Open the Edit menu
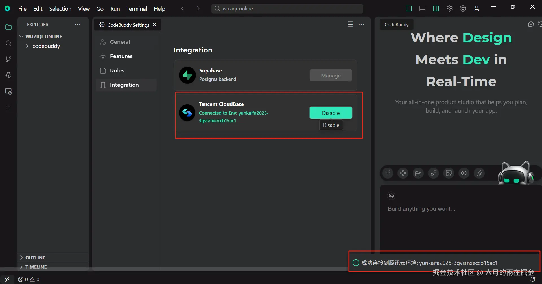 coord(38,9)
